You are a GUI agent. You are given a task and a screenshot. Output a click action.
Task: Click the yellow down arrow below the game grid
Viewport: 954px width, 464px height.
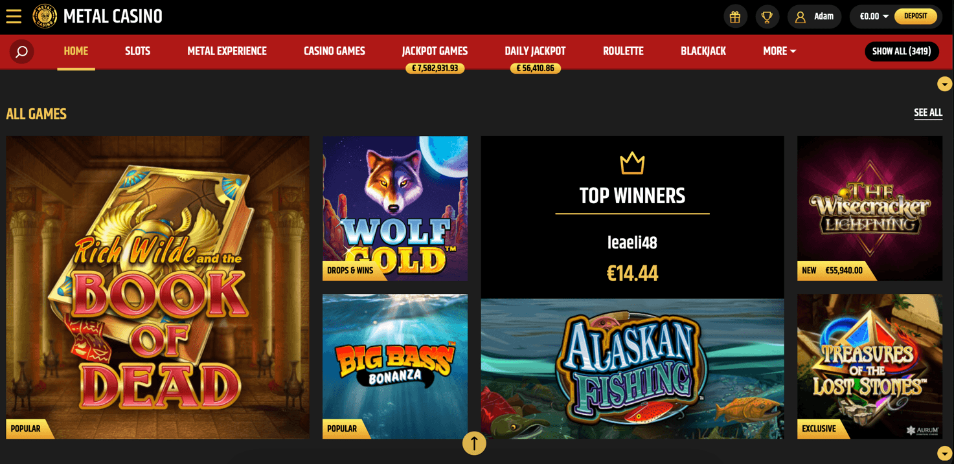tap(944, 453)
